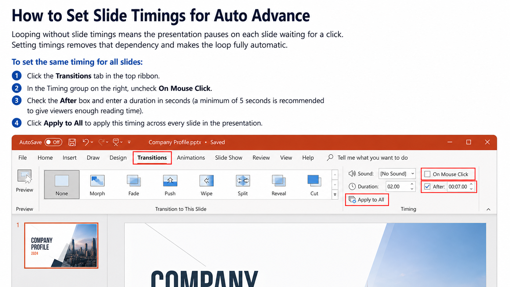Close the PowerPoint window
Viewport: 510px width, 287px height.
click(x=487, y=142)
